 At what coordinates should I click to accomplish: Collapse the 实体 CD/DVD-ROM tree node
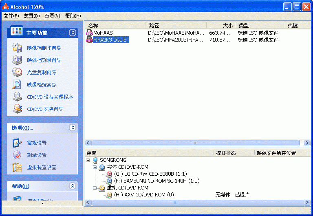click(x=95, y=167)
